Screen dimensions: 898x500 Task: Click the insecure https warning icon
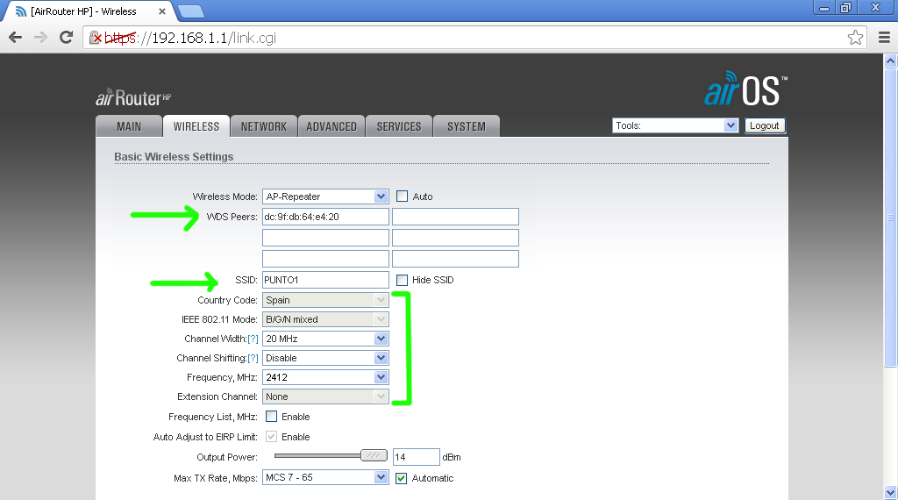tap(95, 38)
